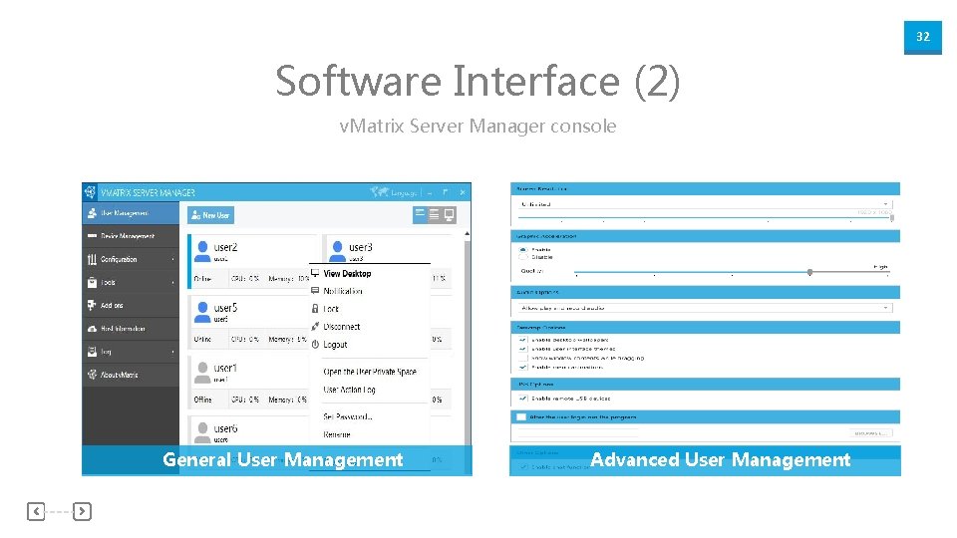Click the Lock padlock icon
This screenshot has height=538, width=957.
(315, 309)
